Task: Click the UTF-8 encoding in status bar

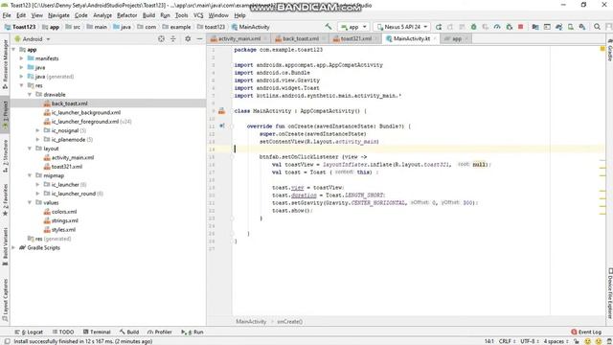Action: click(x=530, y=341)
